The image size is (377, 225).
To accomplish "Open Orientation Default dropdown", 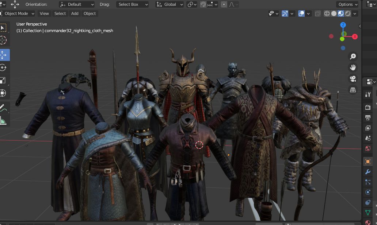I will tap(77, 5).
